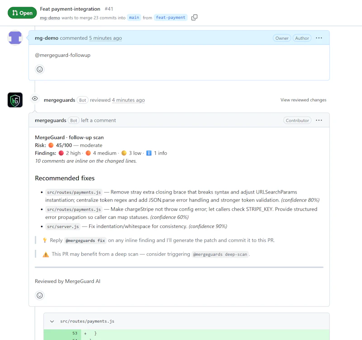The height and width of the screenshot is (340, 362).
Task: Open mg-demo profile link in PR header
Action: point(50,18)
